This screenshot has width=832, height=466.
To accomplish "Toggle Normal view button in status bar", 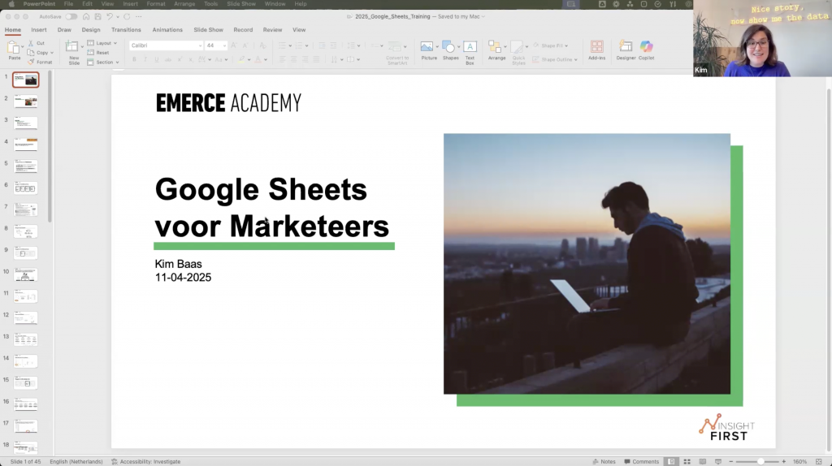I will (671, 462).
